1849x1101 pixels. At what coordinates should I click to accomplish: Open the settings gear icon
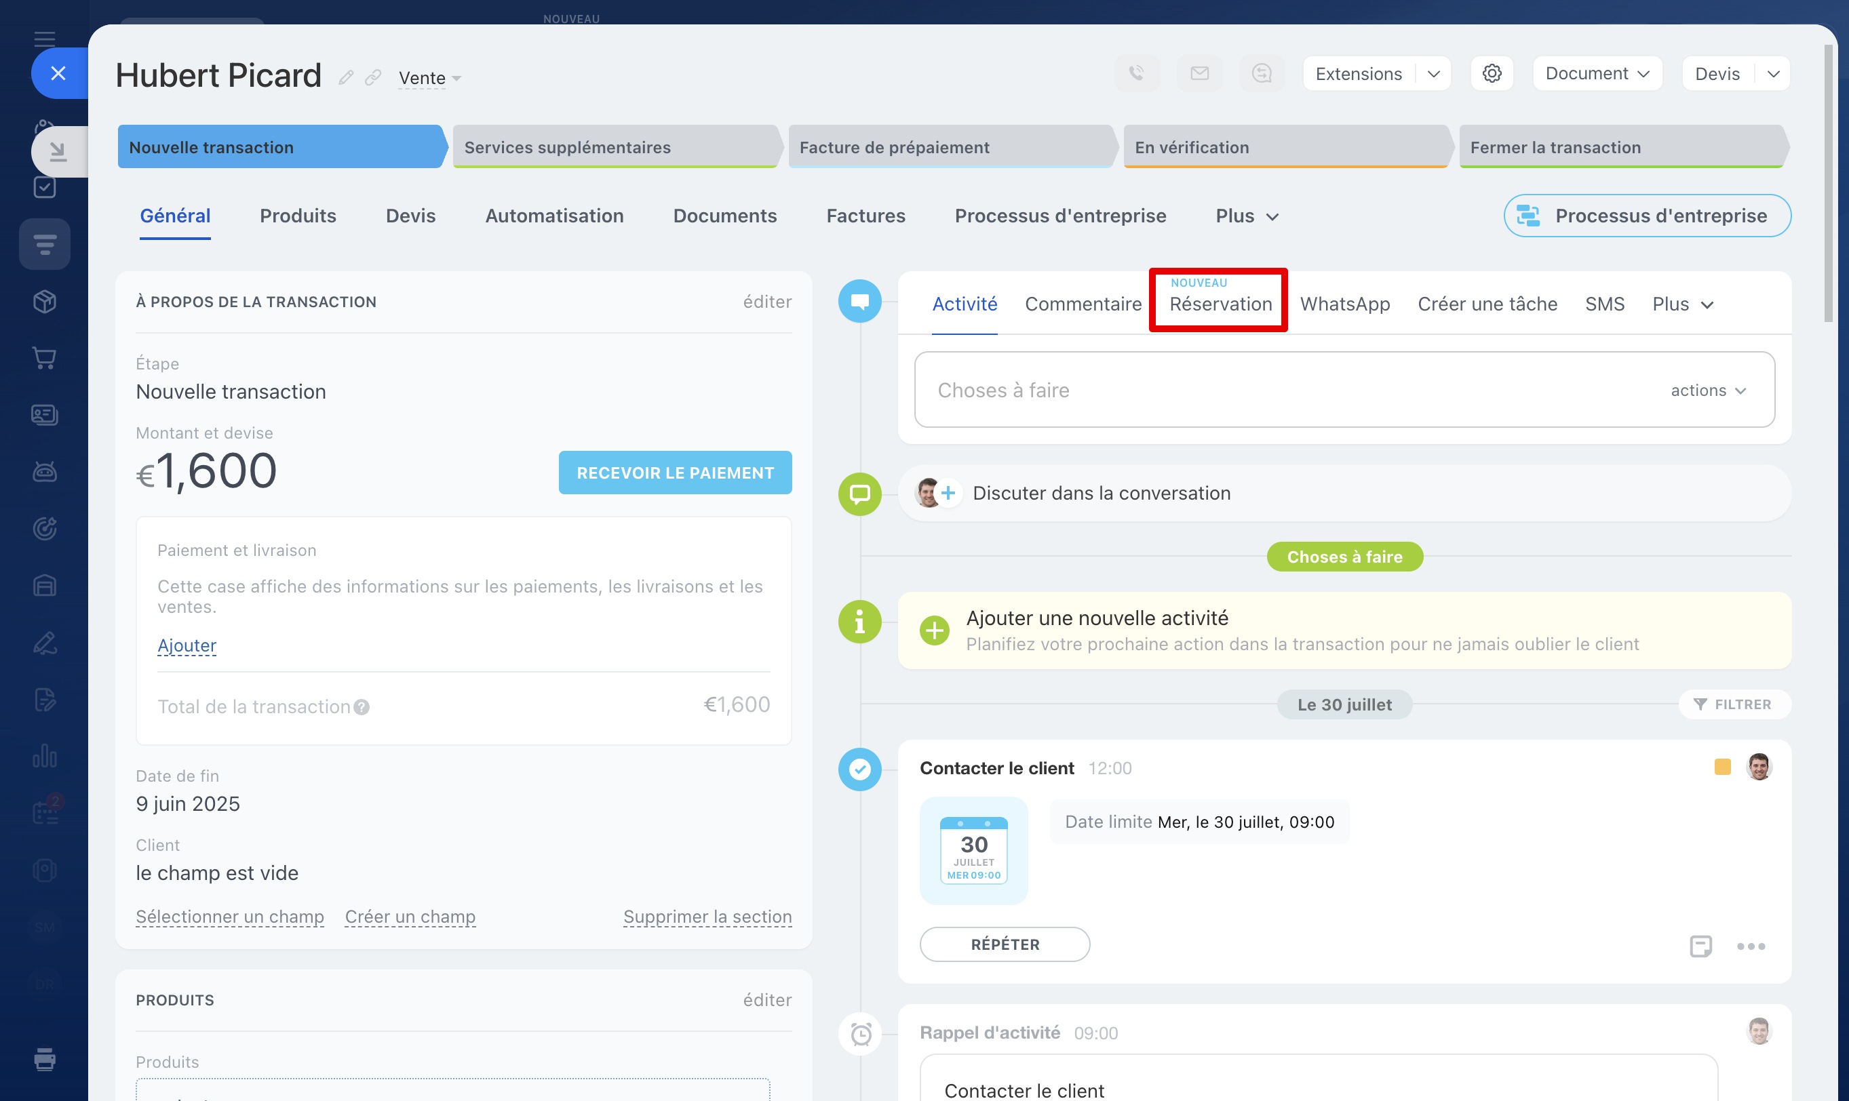click(x=1492, y=73)
